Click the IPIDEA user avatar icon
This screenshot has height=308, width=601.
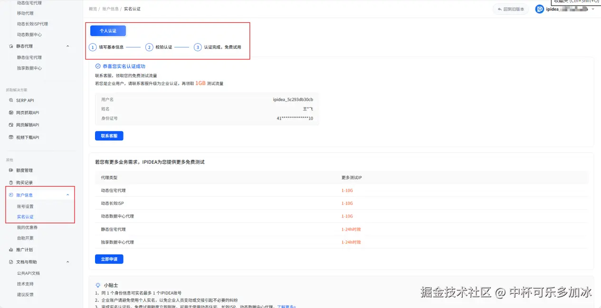pyautogui.click(x=540, y=9)
